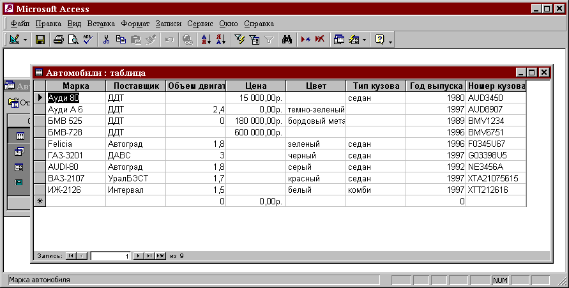The height and width of the screenshot is (288, 569).
Task: Click the cell with темно-зеленый
Action: [x=315, y=109]
